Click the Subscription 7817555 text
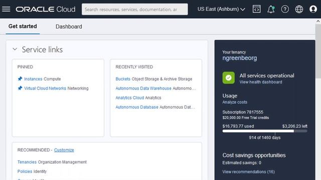321x180 pixels. coord(243,112)
